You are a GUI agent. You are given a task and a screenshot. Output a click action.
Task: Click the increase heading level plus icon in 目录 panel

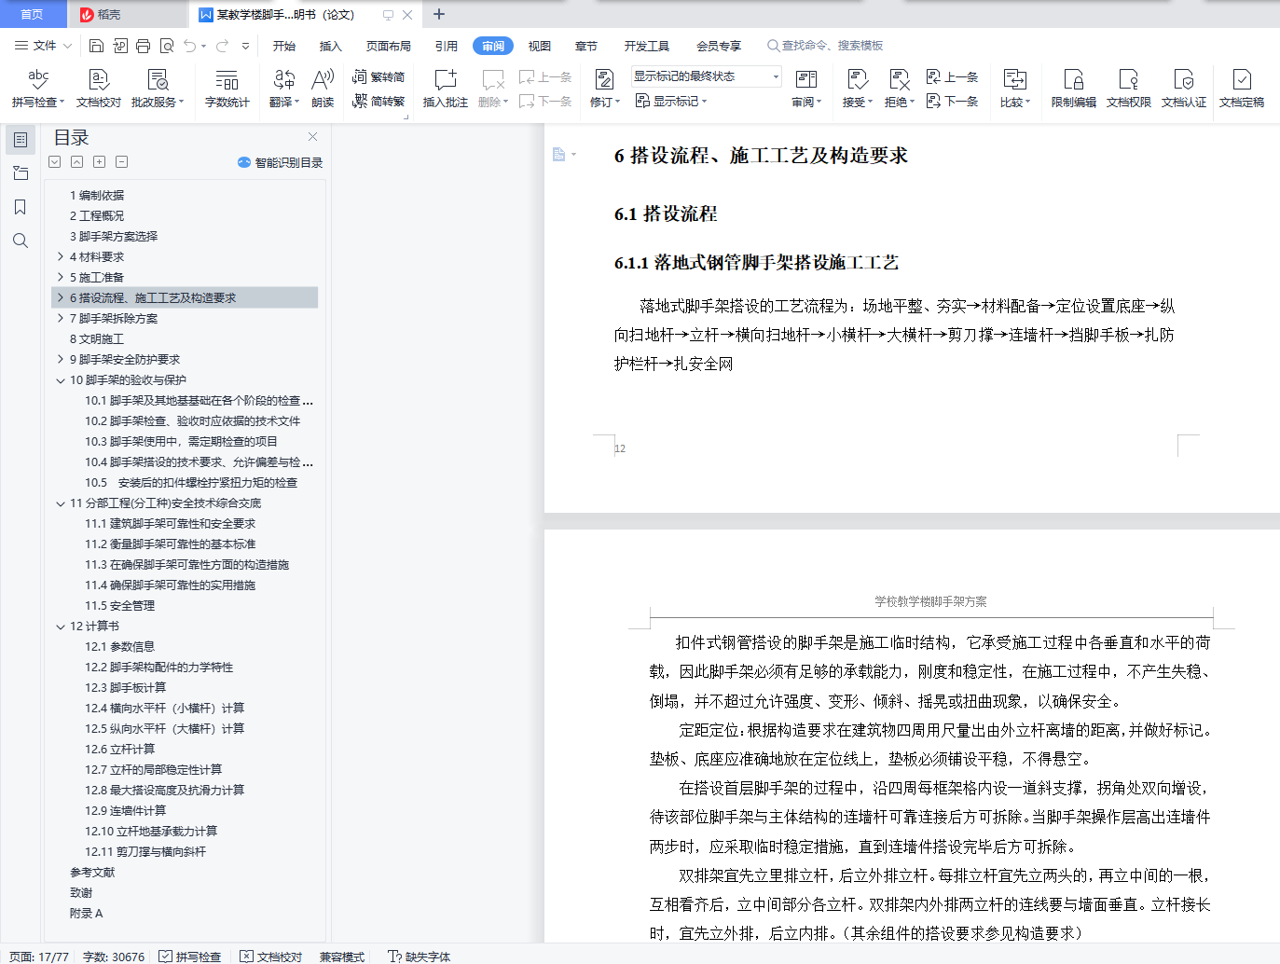coord(99,162)
